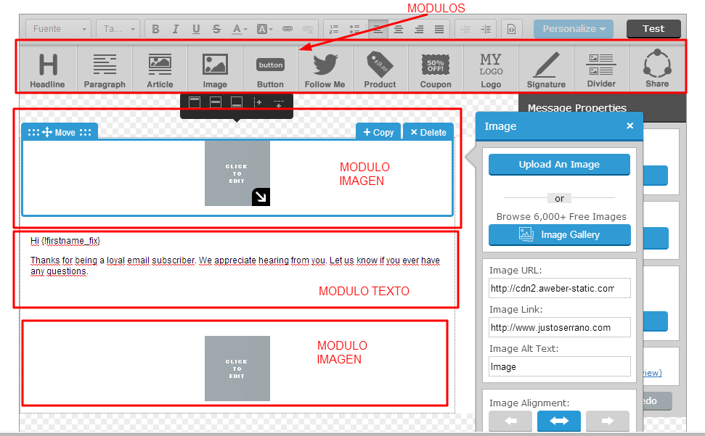The height and width of the screenshot is (436, 705).
Task: Expand the Personalize dropdown
Action: 573,29
